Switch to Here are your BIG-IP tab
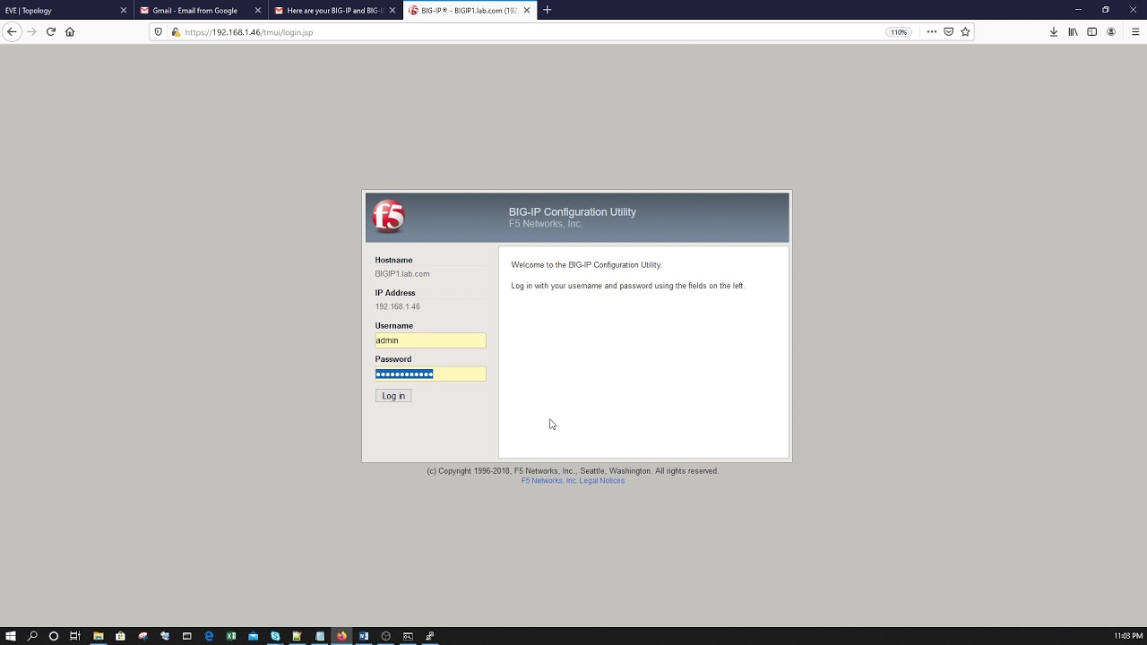The image size is (1147, 645). (336, 11)
